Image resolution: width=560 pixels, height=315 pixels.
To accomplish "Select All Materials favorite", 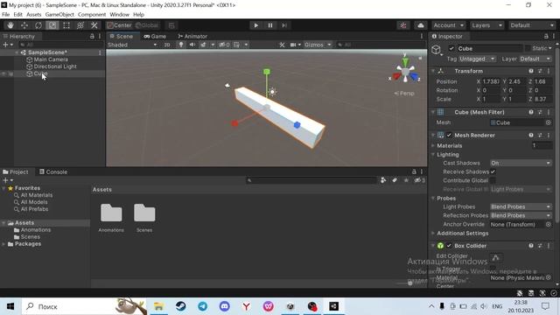I will (x=33, y=195).
